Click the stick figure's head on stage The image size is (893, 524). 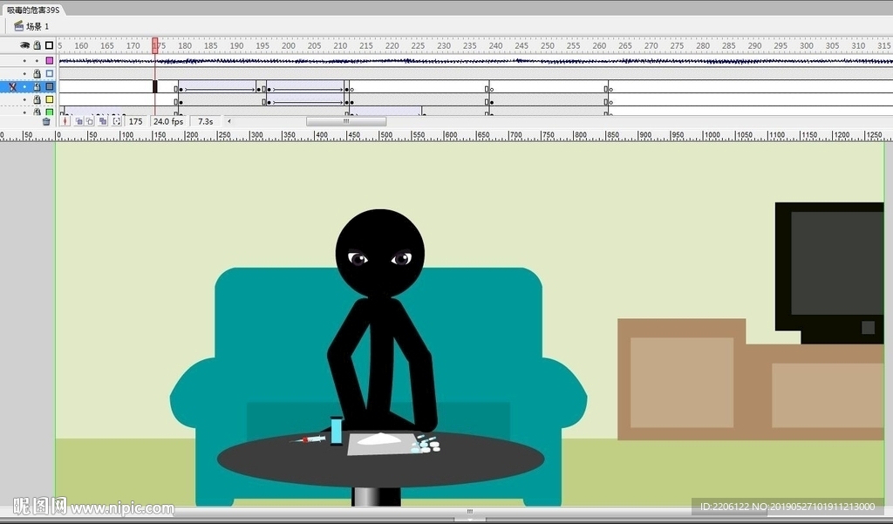coord(380,253)
